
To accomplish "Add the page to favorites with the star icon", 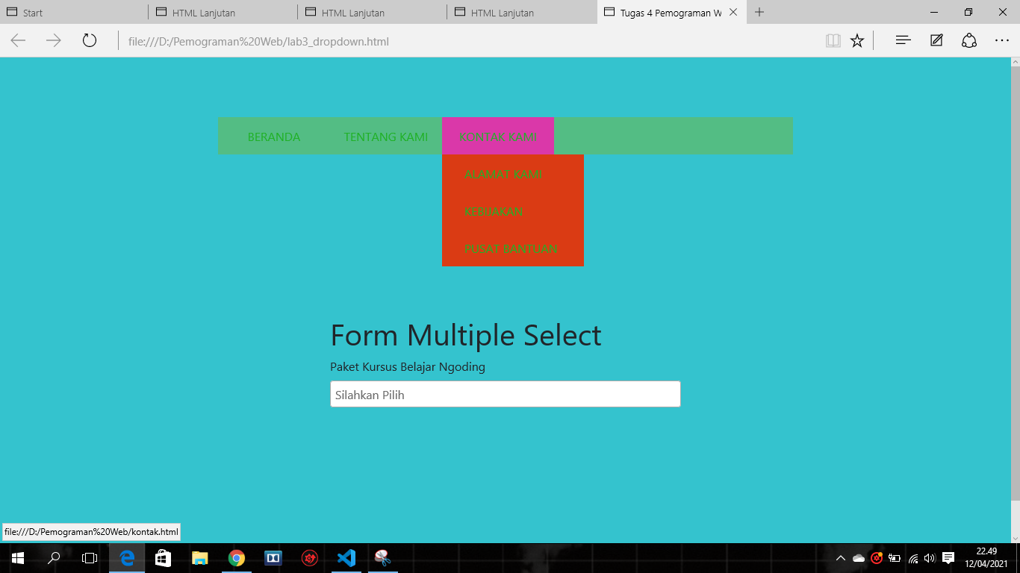I will (856, 41).
